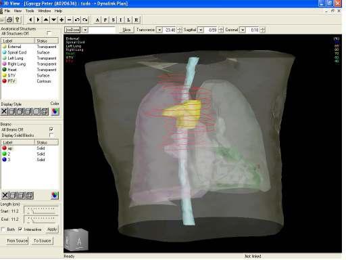Open the Window menu
Screen dimensions: 346x260
(44, 11)
